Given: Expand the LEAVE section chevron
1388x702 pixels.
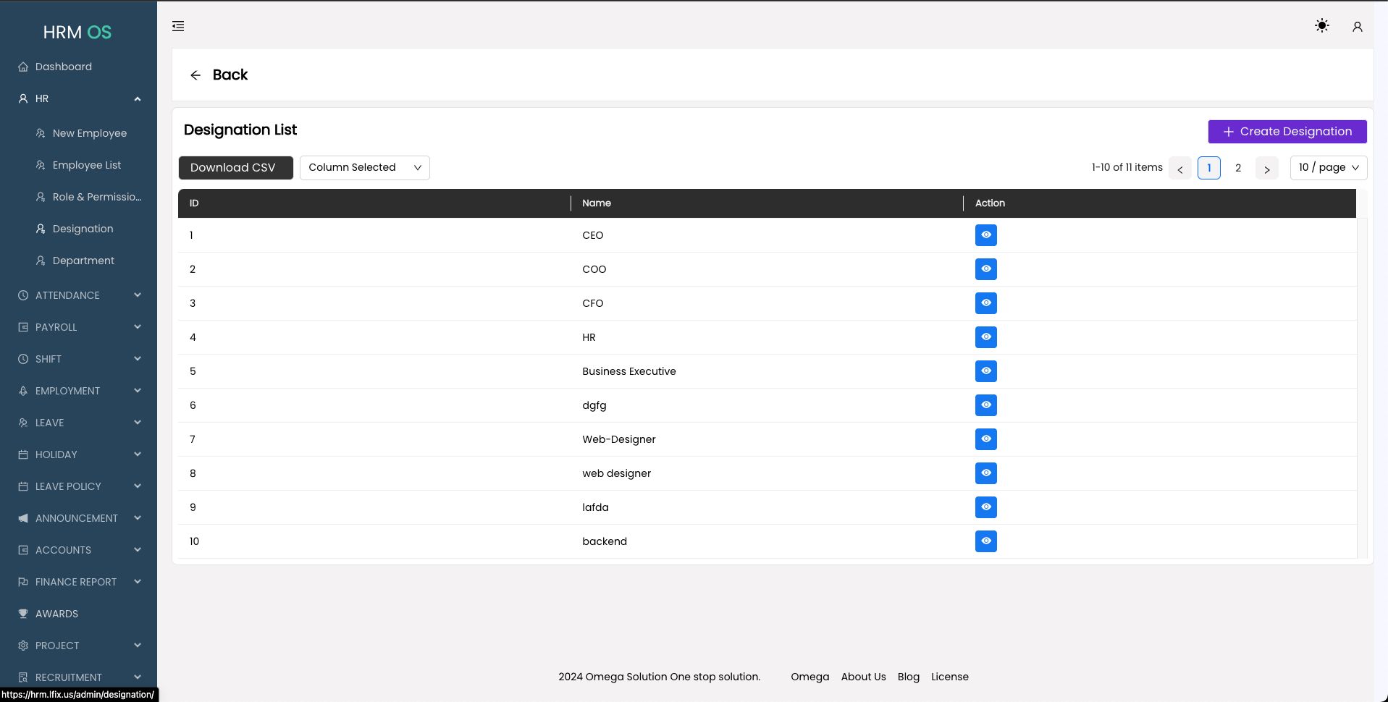Looking at the screenshot, I should 138,423.
